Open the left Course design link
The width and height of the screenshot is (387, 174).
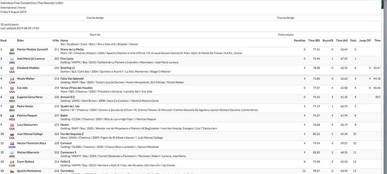tap(95, 18)
